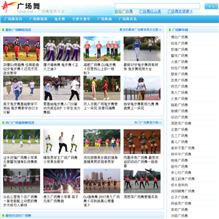The height and width of the screenshot is (219, 219).
Task: Open thumbnail with blue stage light beams
Action: pos(61,181)
